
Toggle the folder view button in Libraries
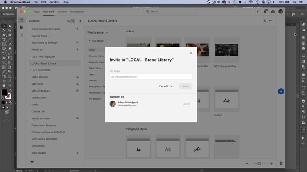[68, 21]
